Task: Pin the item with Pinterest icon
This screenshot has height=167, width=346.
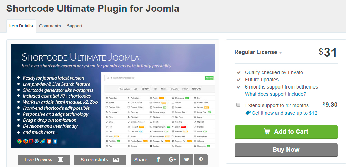Action: coord(201,160)
